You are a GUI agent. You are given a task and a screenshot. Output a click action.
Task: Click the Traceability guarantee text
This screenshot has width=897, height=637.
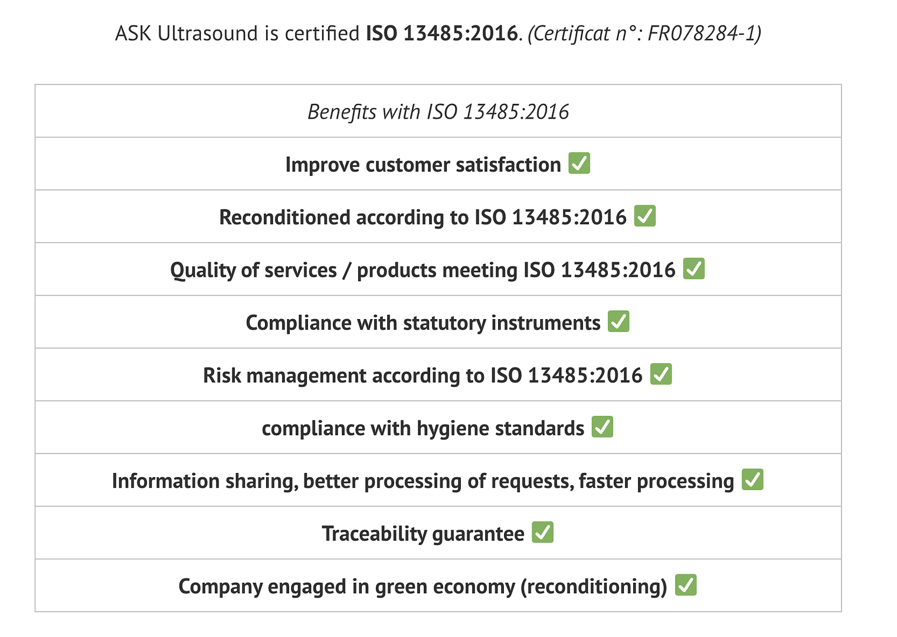pyautogui.click(x=423, y=533)
